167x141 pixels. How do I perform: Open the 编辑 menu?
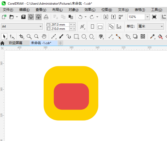[x=24, y=10]
